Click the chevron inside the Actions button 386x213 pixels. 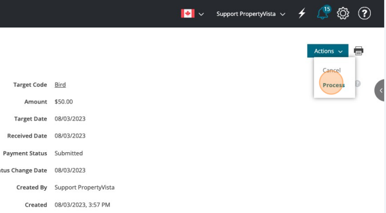click(340, 51)
